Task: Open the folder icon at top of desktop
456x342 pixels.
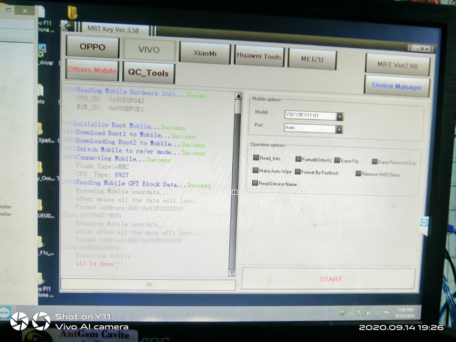Action: [x=72, y=13]
